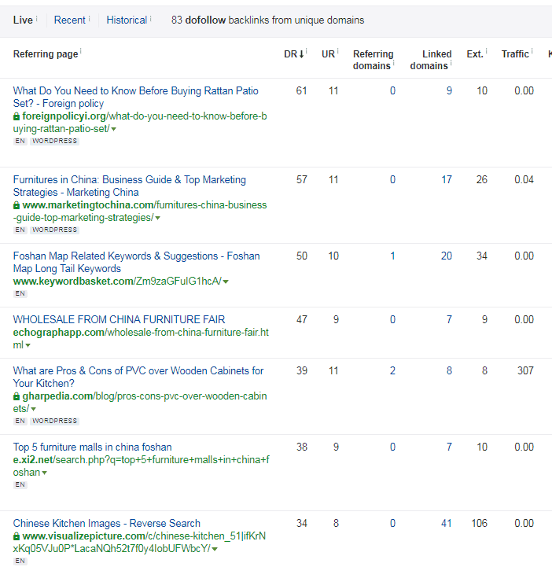Screen dimensions: 552x567
Task: Click EN tag under e.xi2.net row
Action: [x=20, y=484]
